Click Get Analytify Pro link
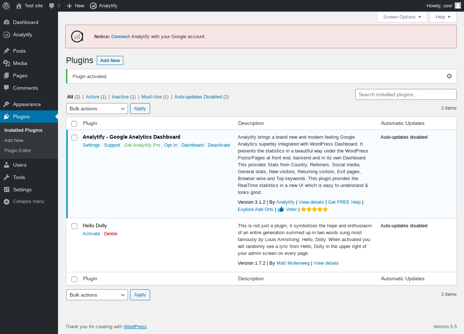This screenshot has height=334, width=464. (142, 145)
